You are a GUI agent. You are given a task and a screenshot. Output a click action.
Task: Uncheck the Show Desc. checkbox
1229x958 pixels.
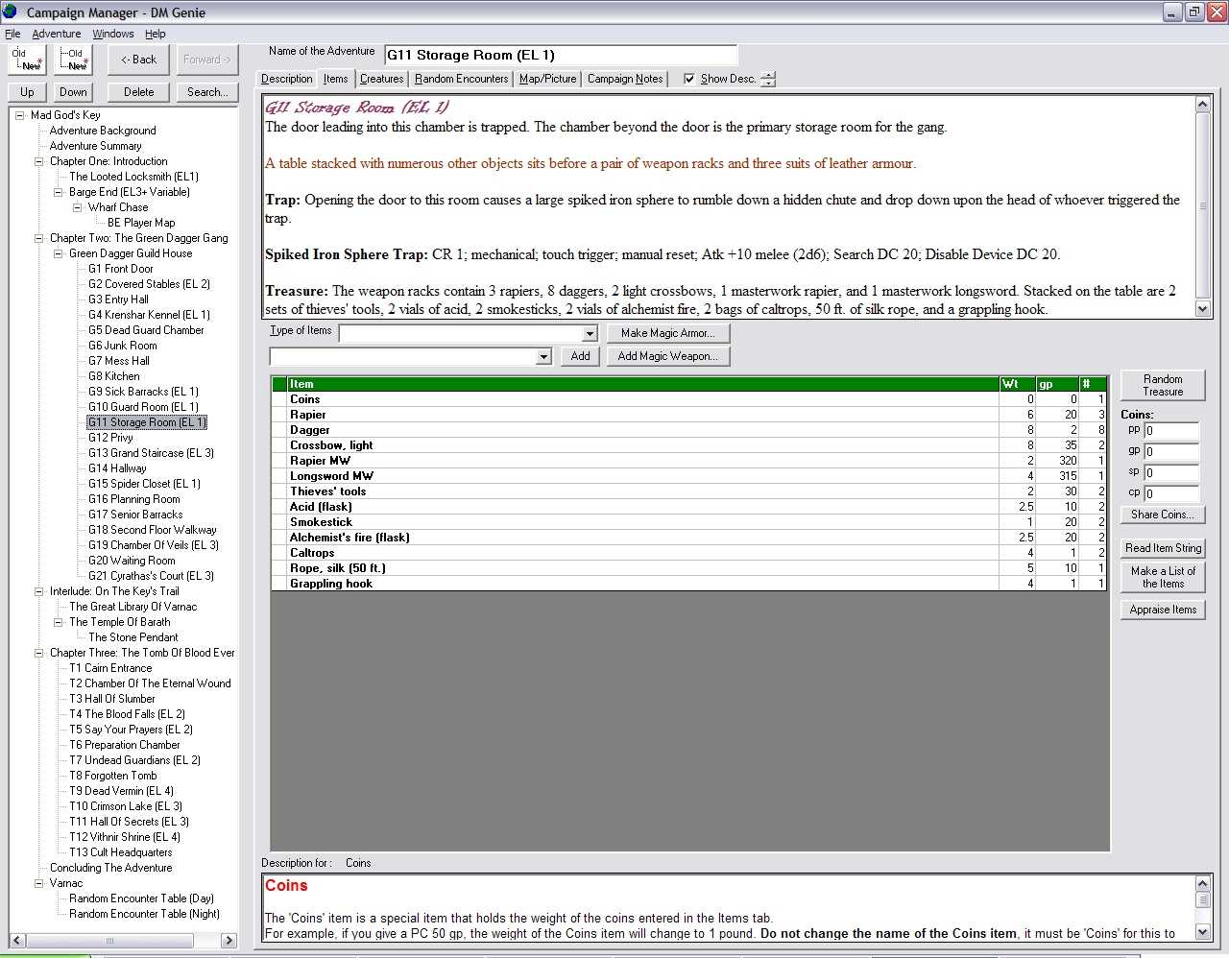click(688, 79)
